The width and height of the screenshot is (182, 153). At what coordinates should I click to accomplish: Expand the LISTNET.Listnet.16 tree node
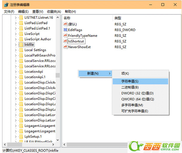pos(16,18)
